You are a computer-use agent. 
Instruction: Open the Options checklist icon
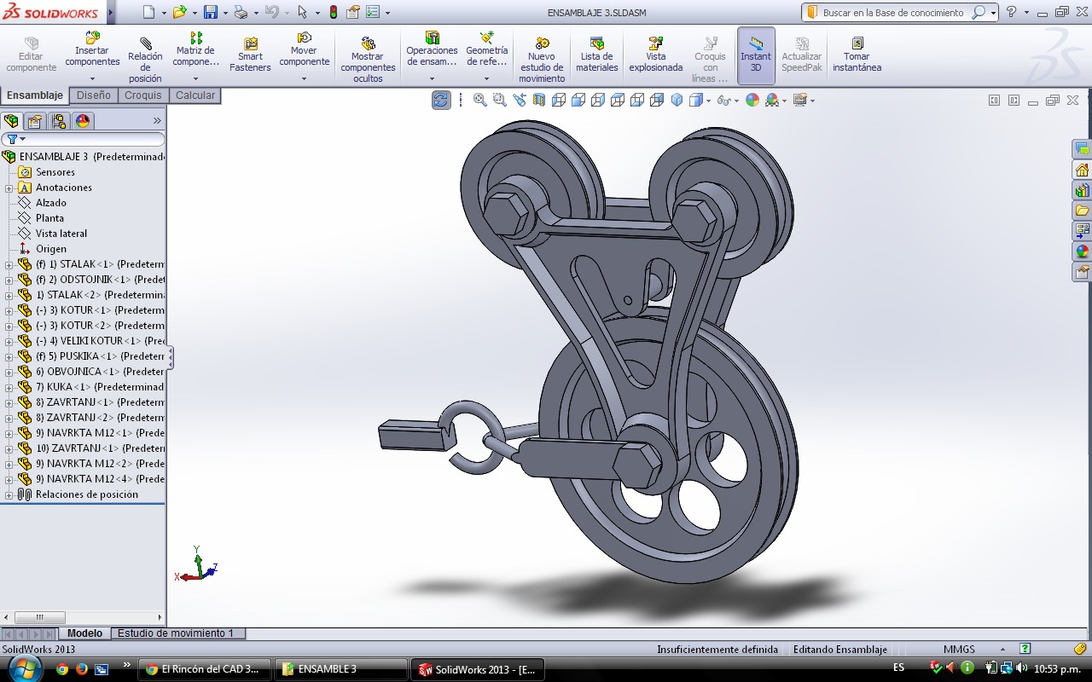point(373,12)
